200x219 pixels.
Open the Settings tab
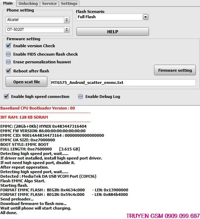coord(69,3)
